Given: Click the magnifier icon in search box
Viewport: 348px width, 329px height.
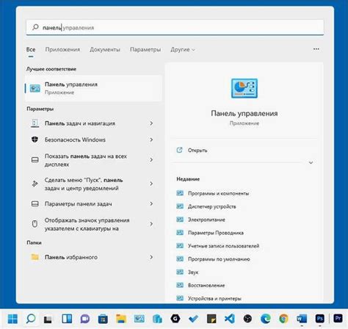Looking at the screenshot, I should (x=35, y=27).
